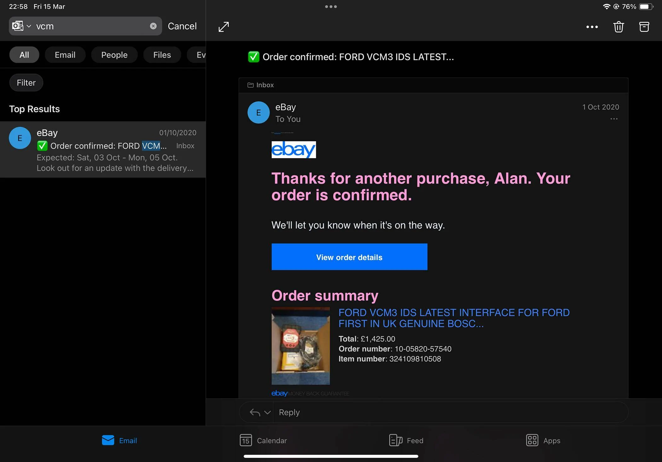Expand reply options chevron
662x462 pixels.
pyautogui.click(x=267, y=412)
